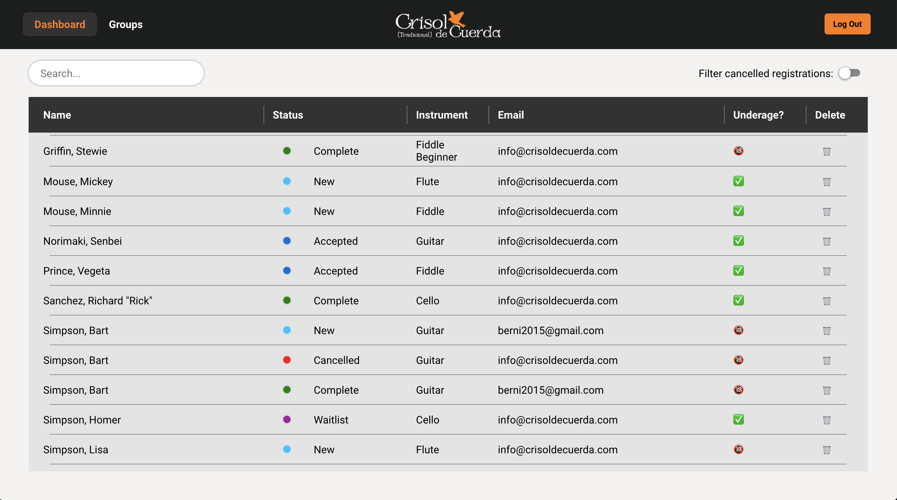897x500 pixels.
Task: Sort table by Status column header
Action: (x=288, y=115)
